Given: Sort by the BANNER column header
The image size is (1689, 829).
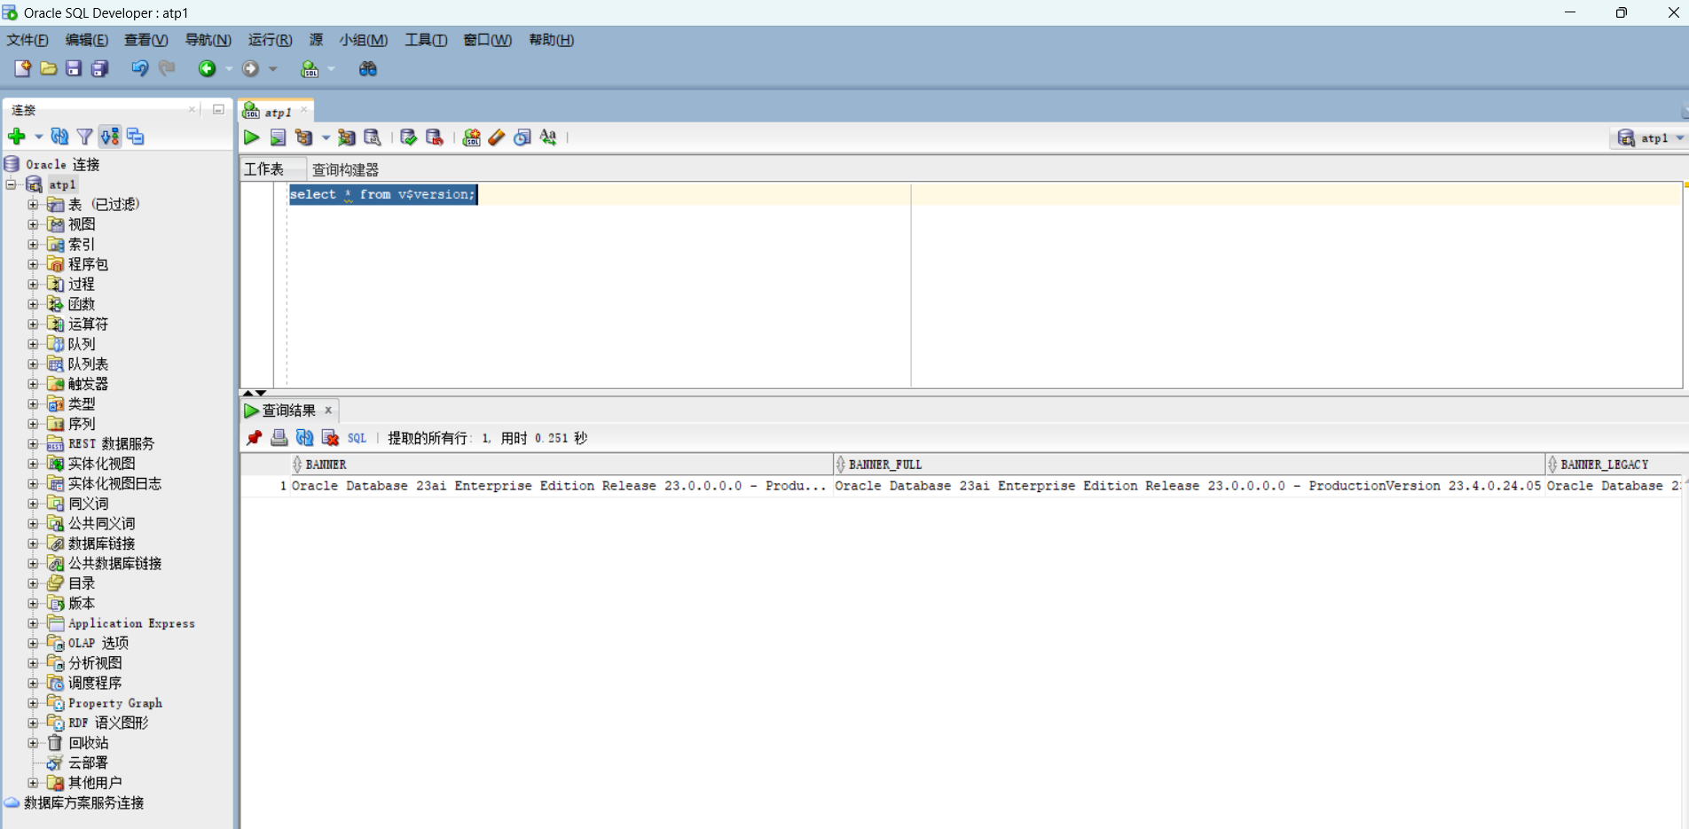Looking at the screenshot, I should tap(562, 465).
